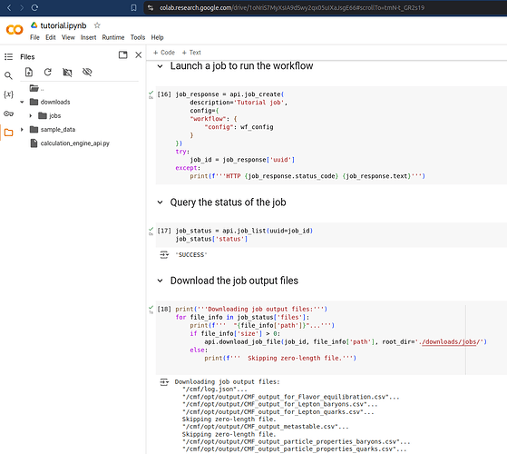The image size is (507, 454).
Task: Click inside code cell with api.job_list
Action: [x=331, y=235]
